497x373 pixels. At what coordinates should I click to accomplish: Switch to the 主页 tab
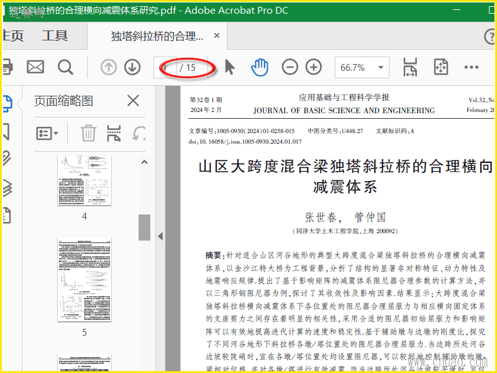tap(12, 35)
